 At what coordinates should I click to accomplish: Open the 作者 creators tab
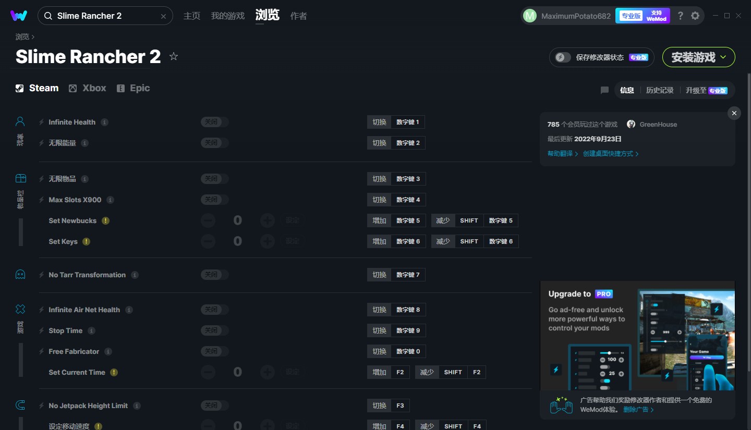[x=298, y=16]
